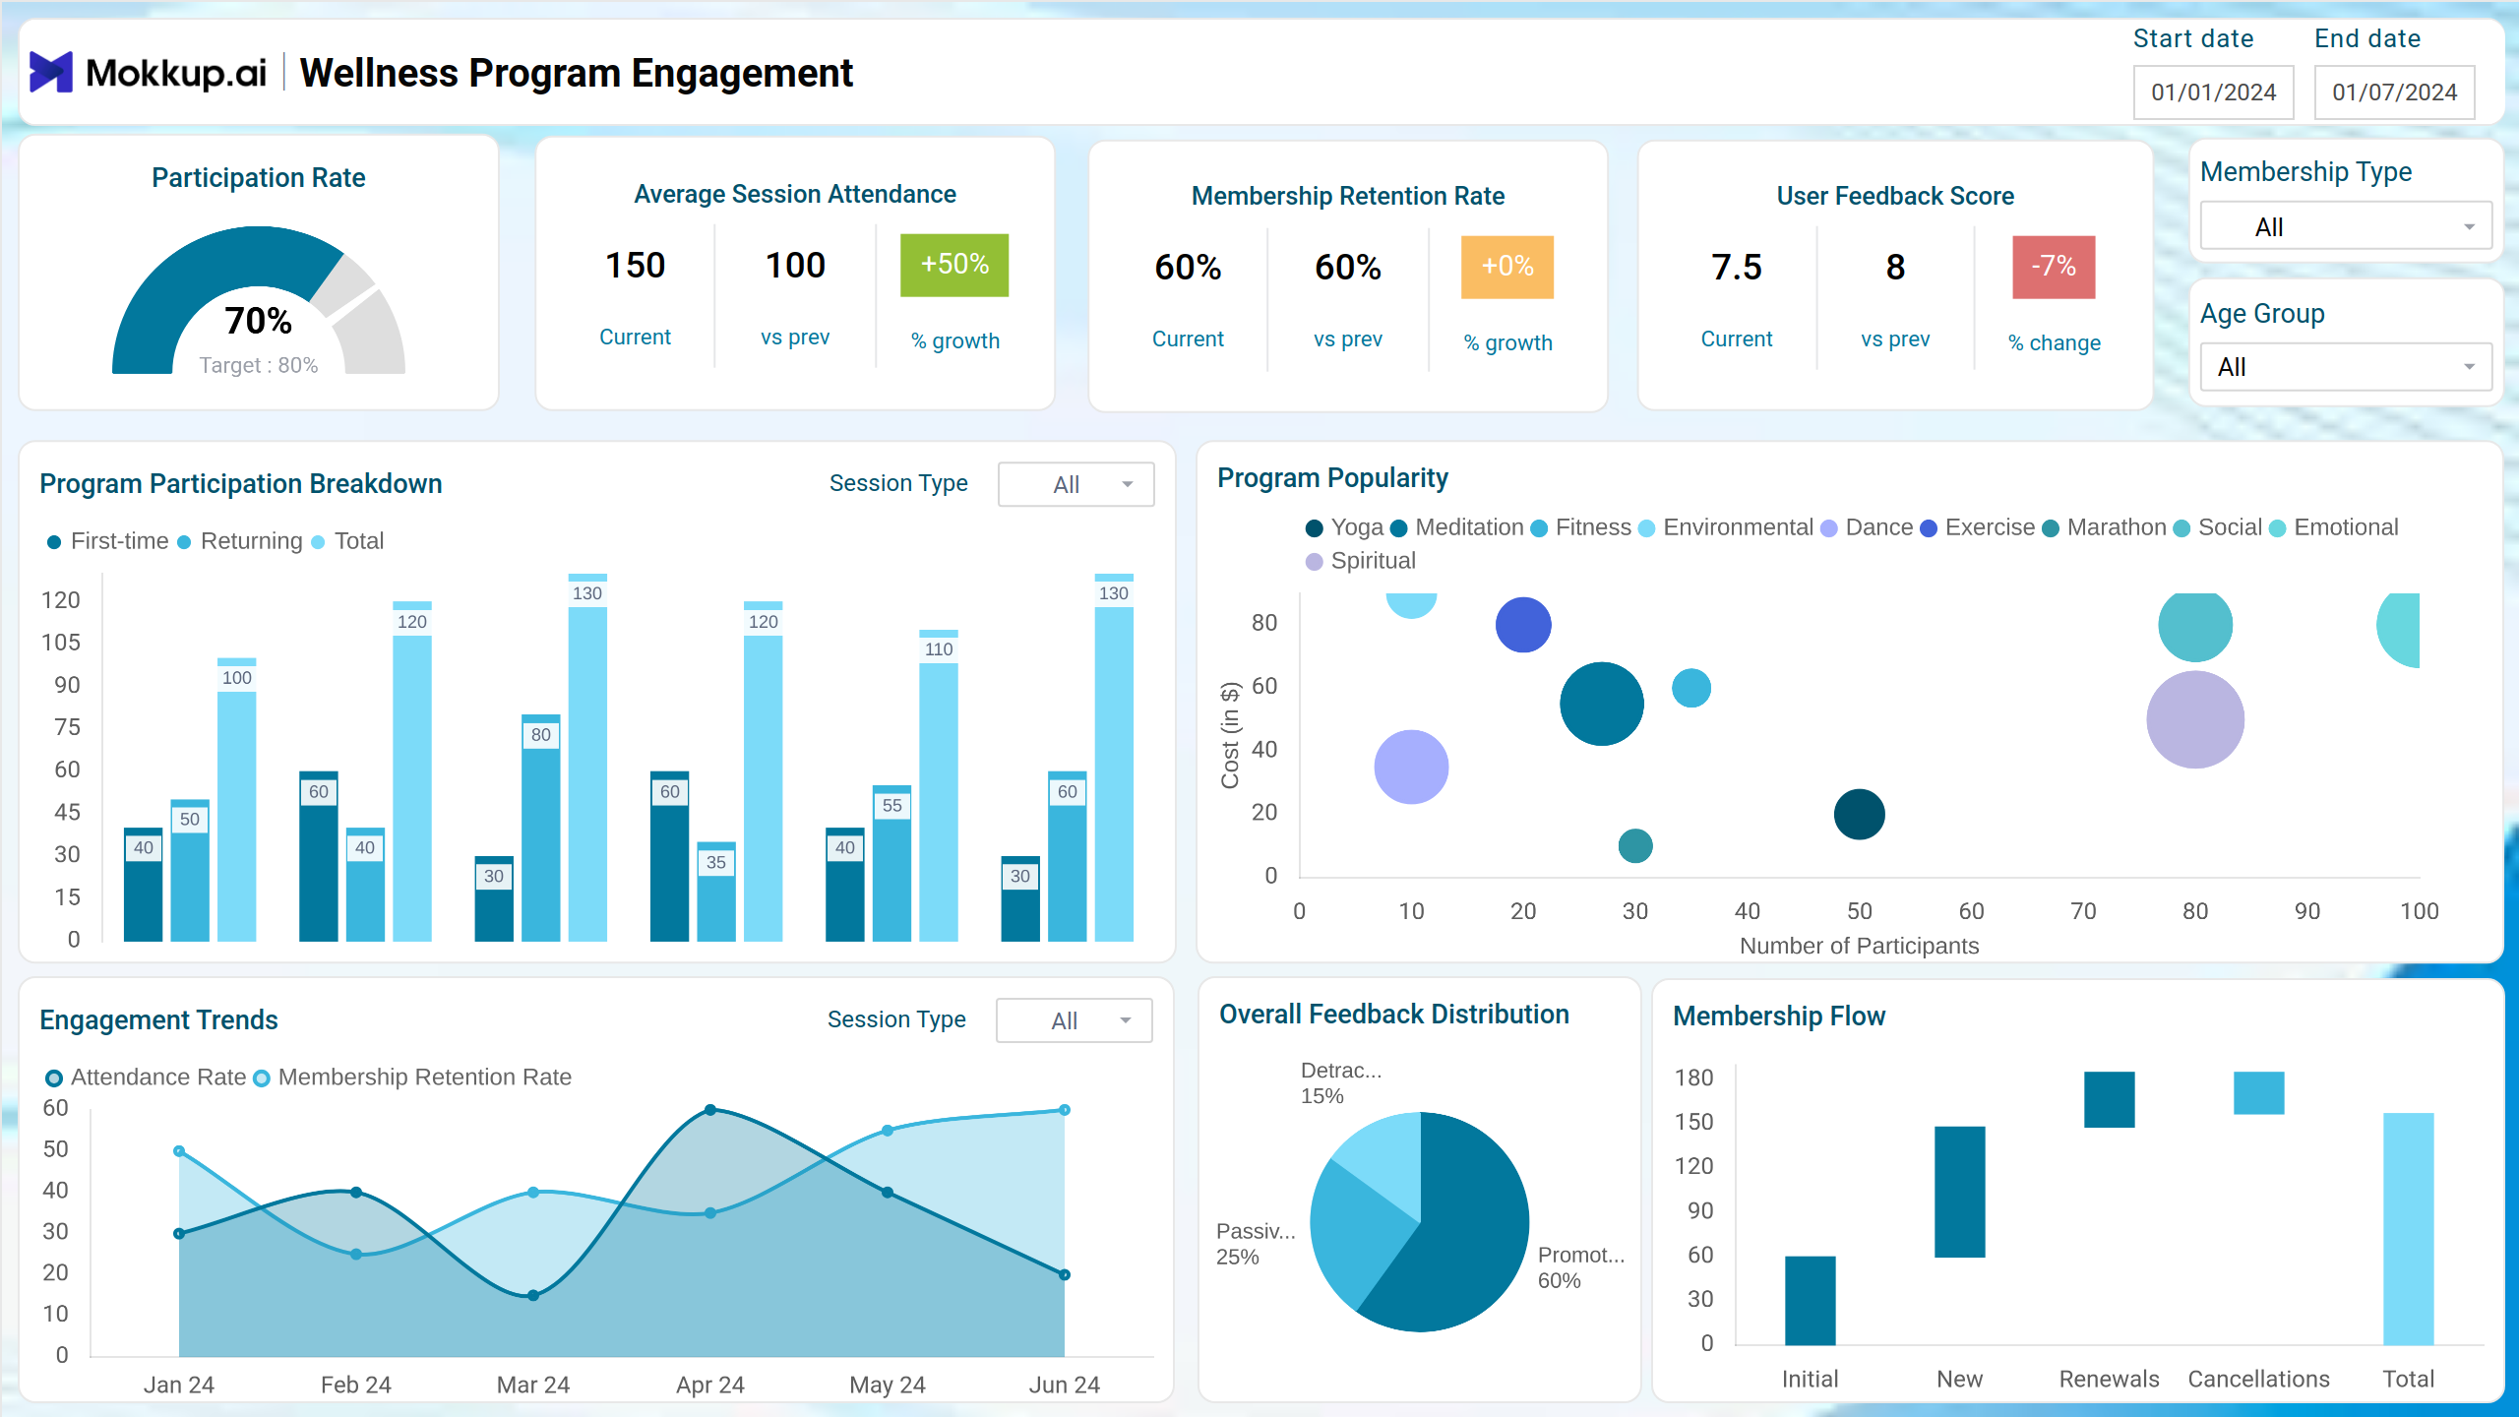
Task: Open the End date field 01/07/2024
Action: tap(2394, 92)
